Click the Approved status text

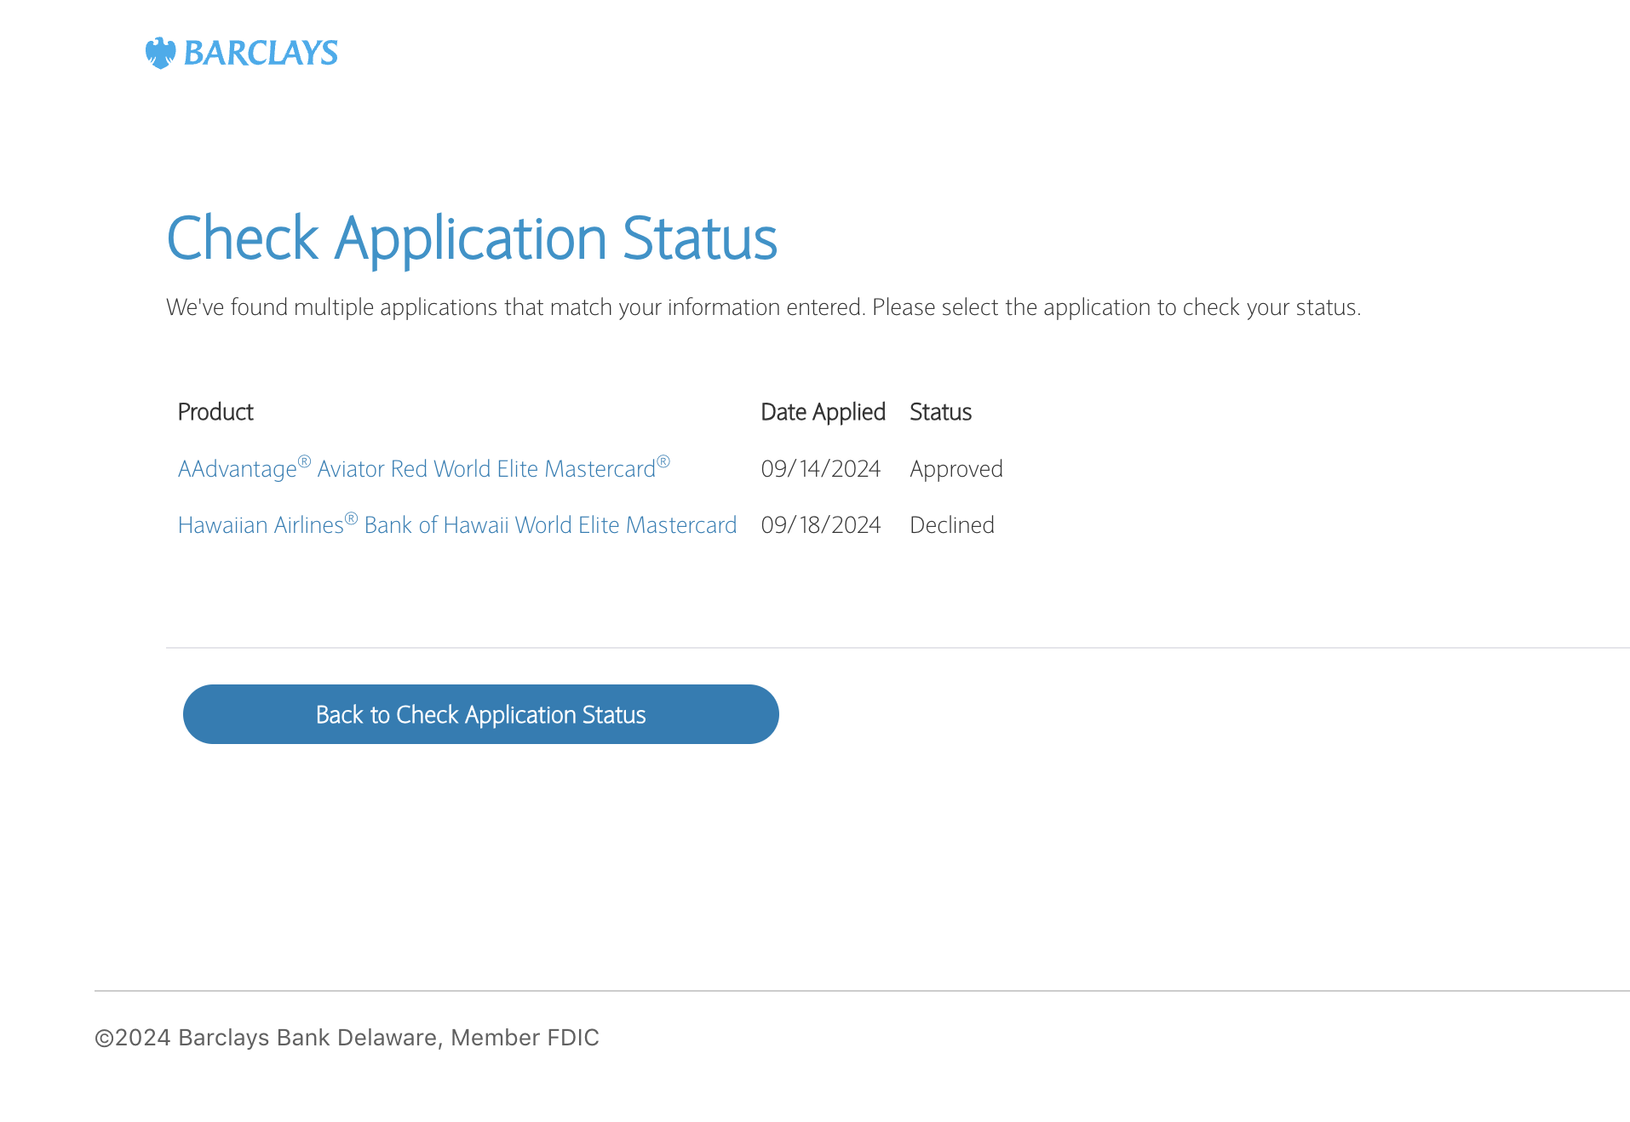pyautogui.click(x=956, y=469)
